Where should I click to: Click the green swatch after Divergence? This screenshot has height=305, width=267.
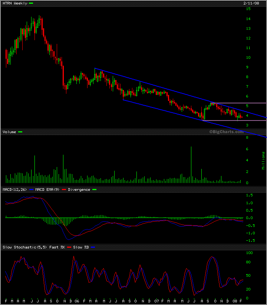[95, 189]
